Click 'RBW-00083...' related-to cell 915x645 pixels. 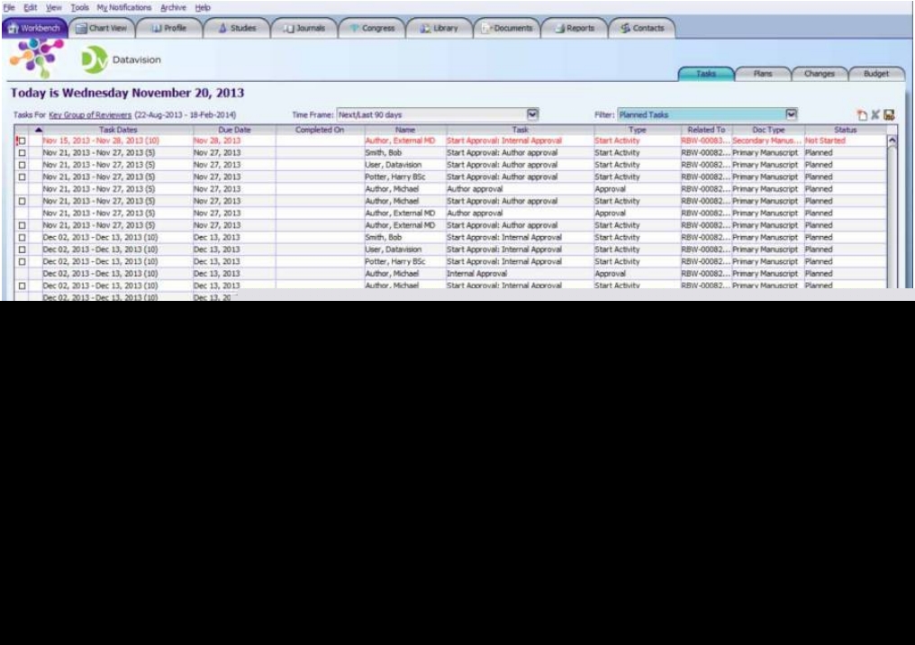(x=705, y=141)
